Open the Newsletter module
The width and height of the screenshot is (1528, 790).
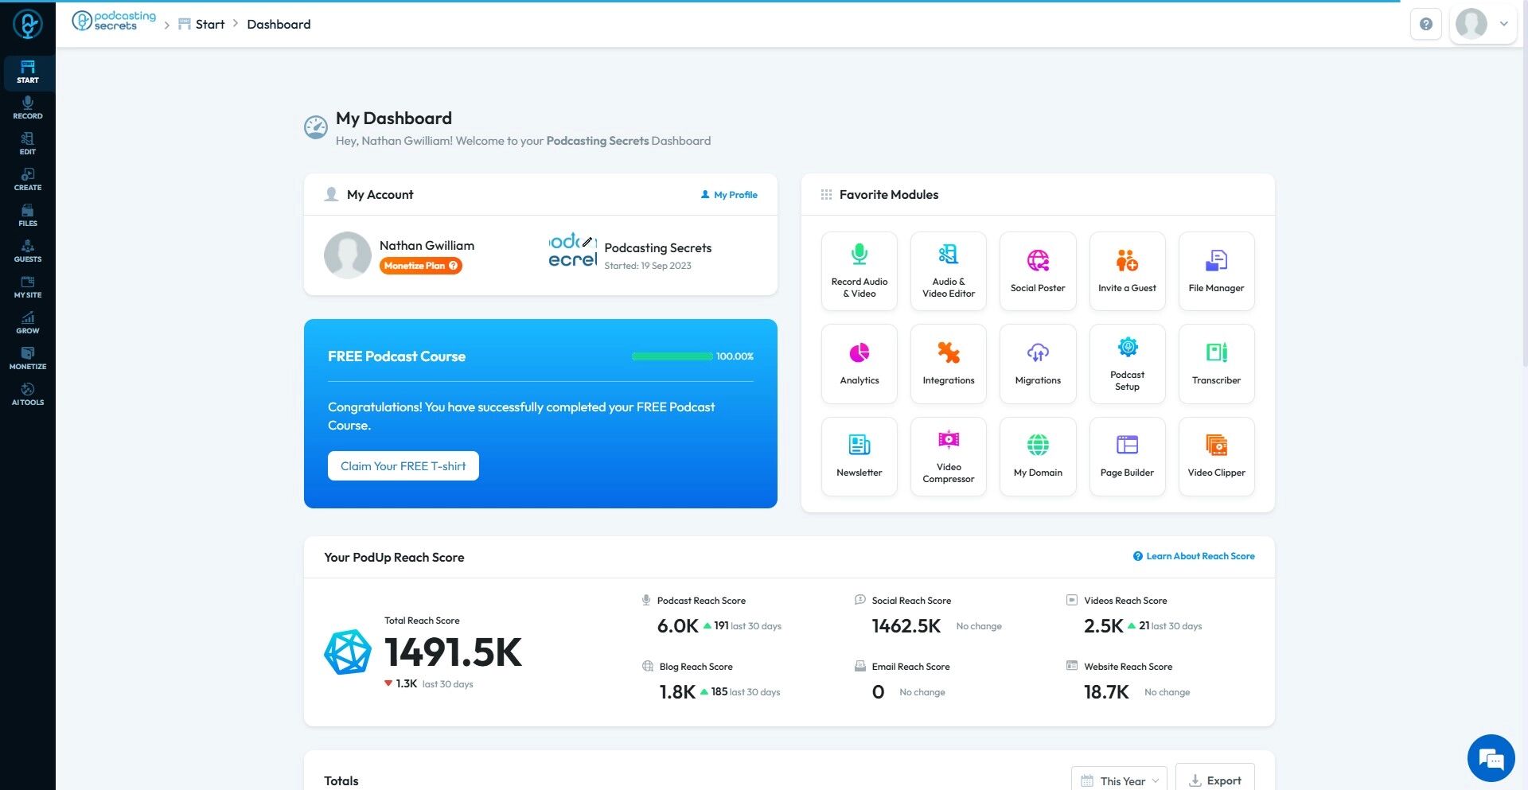859,457
